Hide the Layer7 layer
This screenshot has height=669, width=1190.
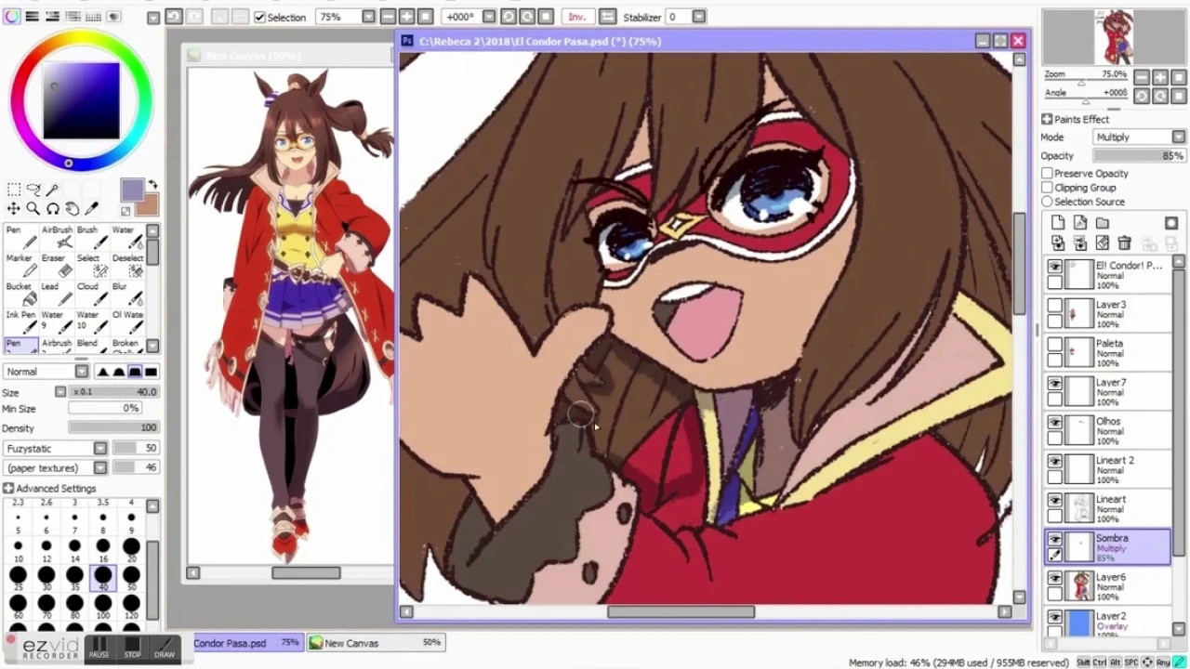click(x=1054, y=384)
